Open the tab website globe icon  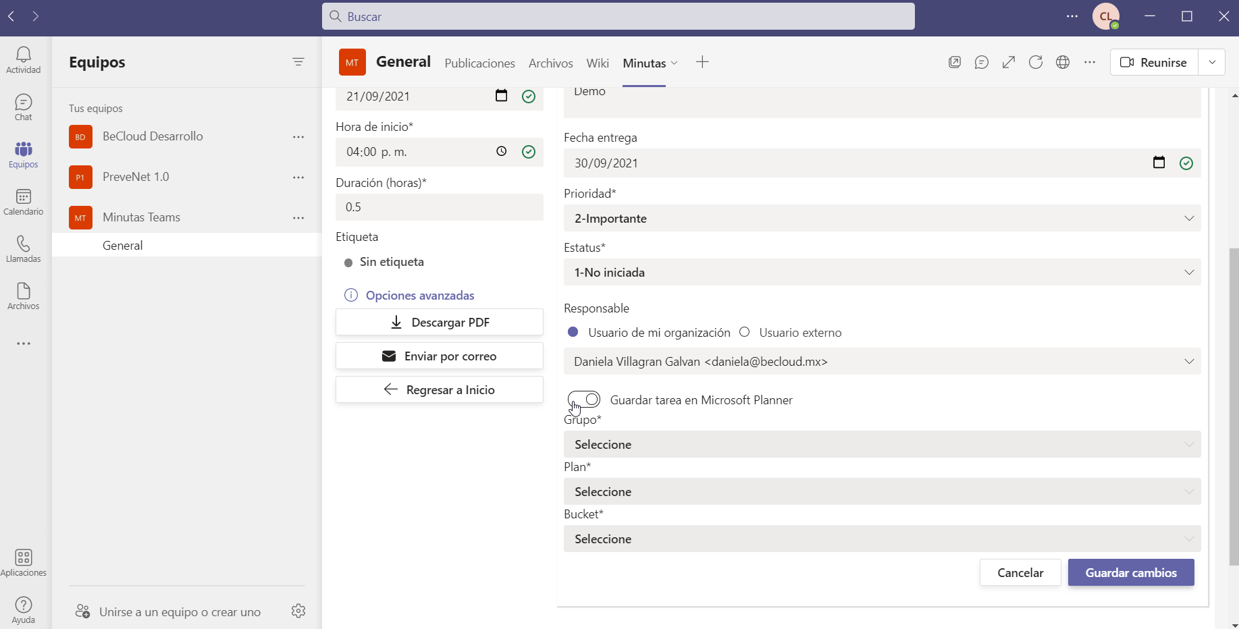pyautogui.click(x=1063, y=62)
